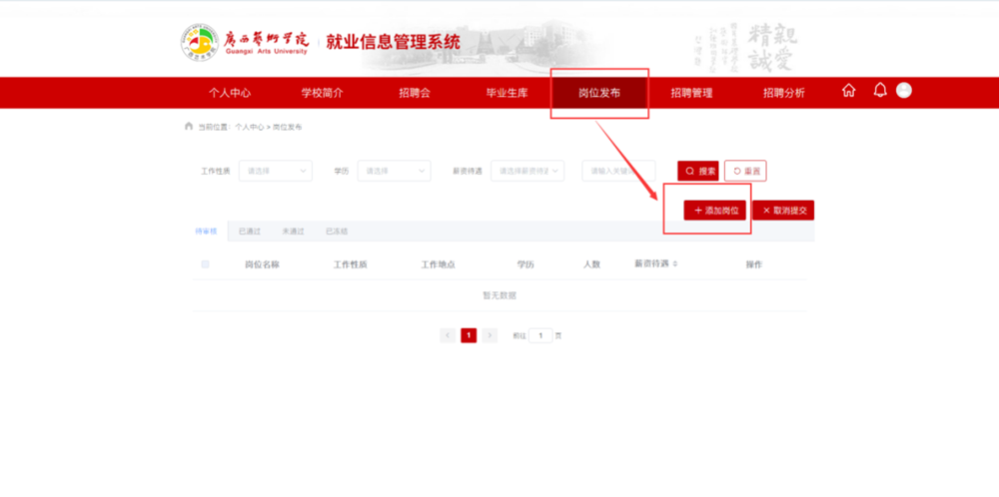Open the 招聘分析 menu

click(x=784, y=93)
